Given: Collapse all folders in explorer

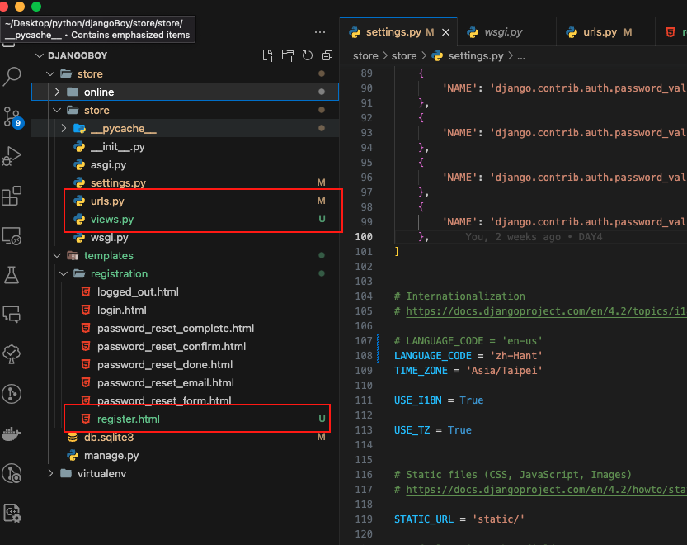Looking at the screenshot, I should point(327,55).
